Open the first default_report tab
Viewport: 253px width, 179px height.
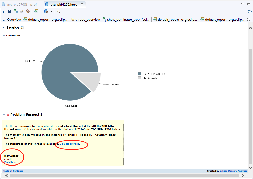click(x=45, y=20)
